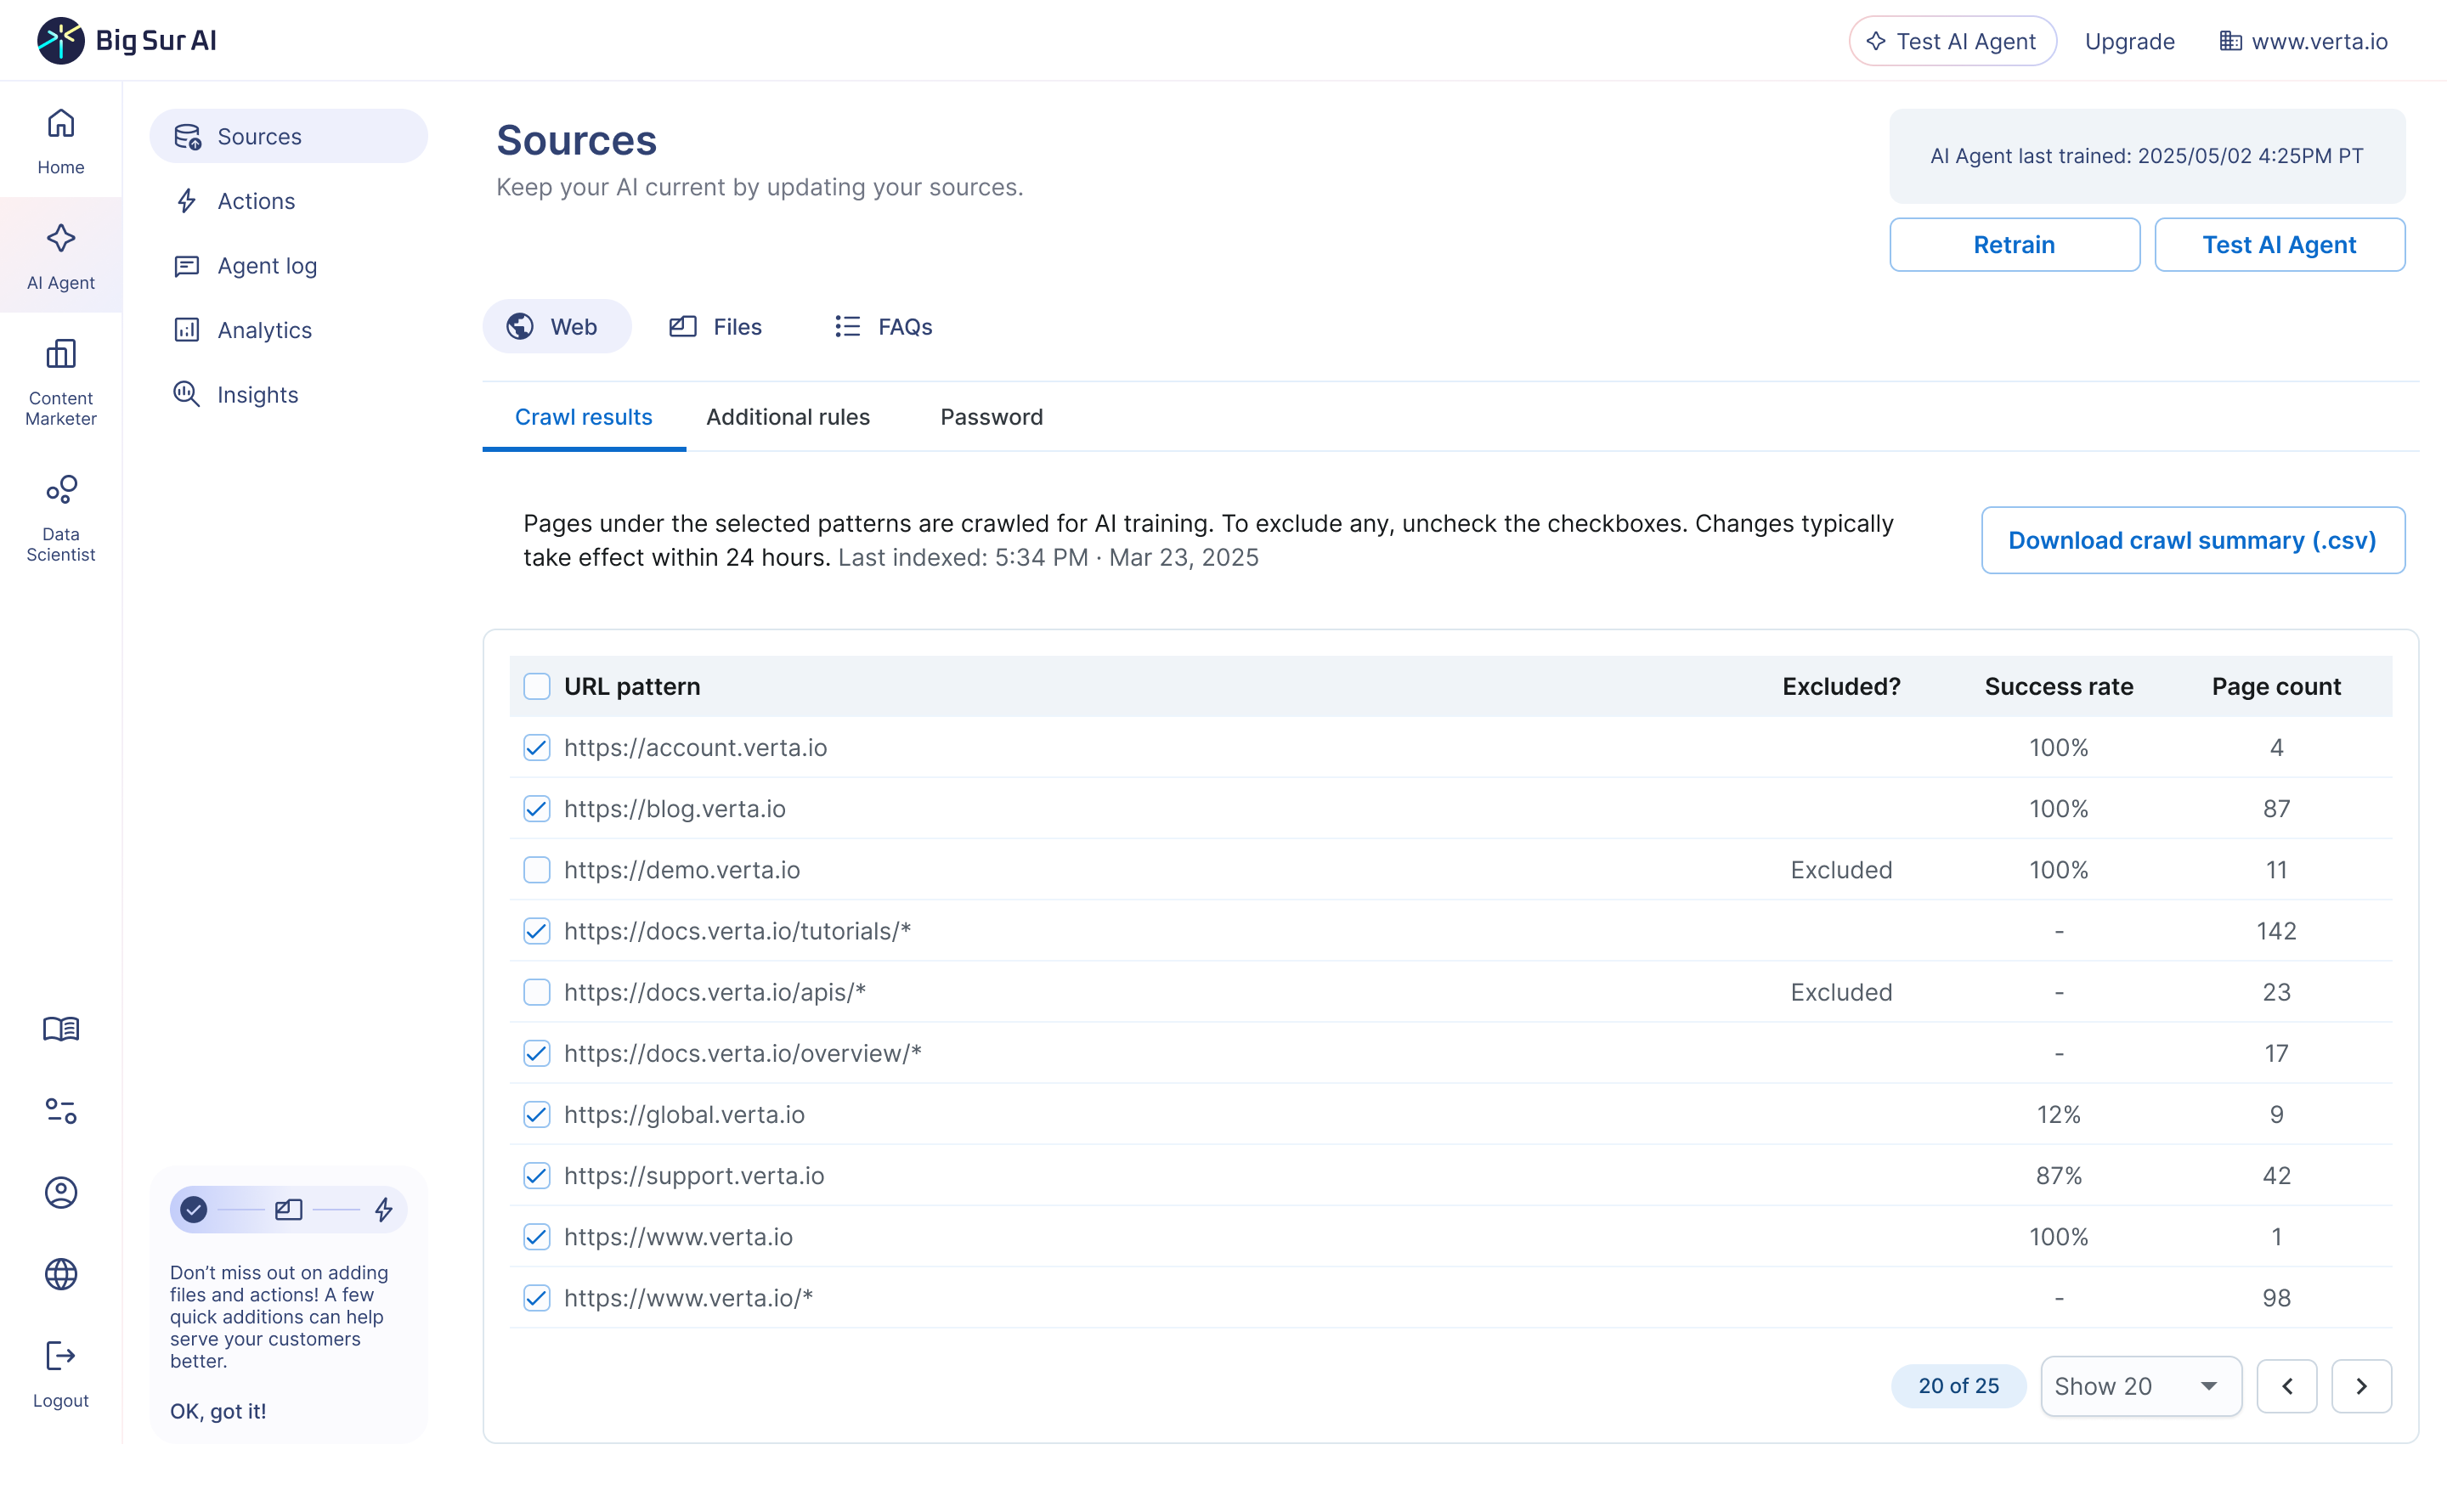Open the settings sliders icon
This screenshot has width=2447, height=1512.
coord(61,1110)
